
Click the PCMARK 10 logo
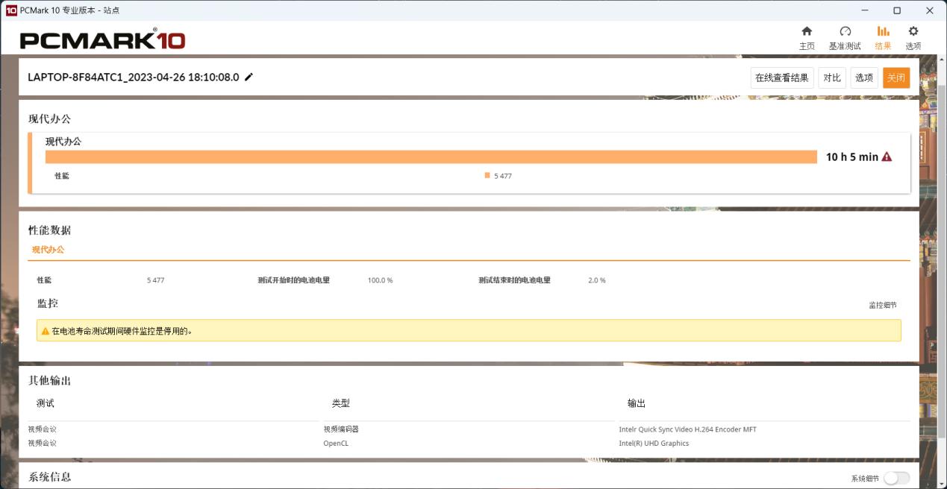click(x=102, y=40)
